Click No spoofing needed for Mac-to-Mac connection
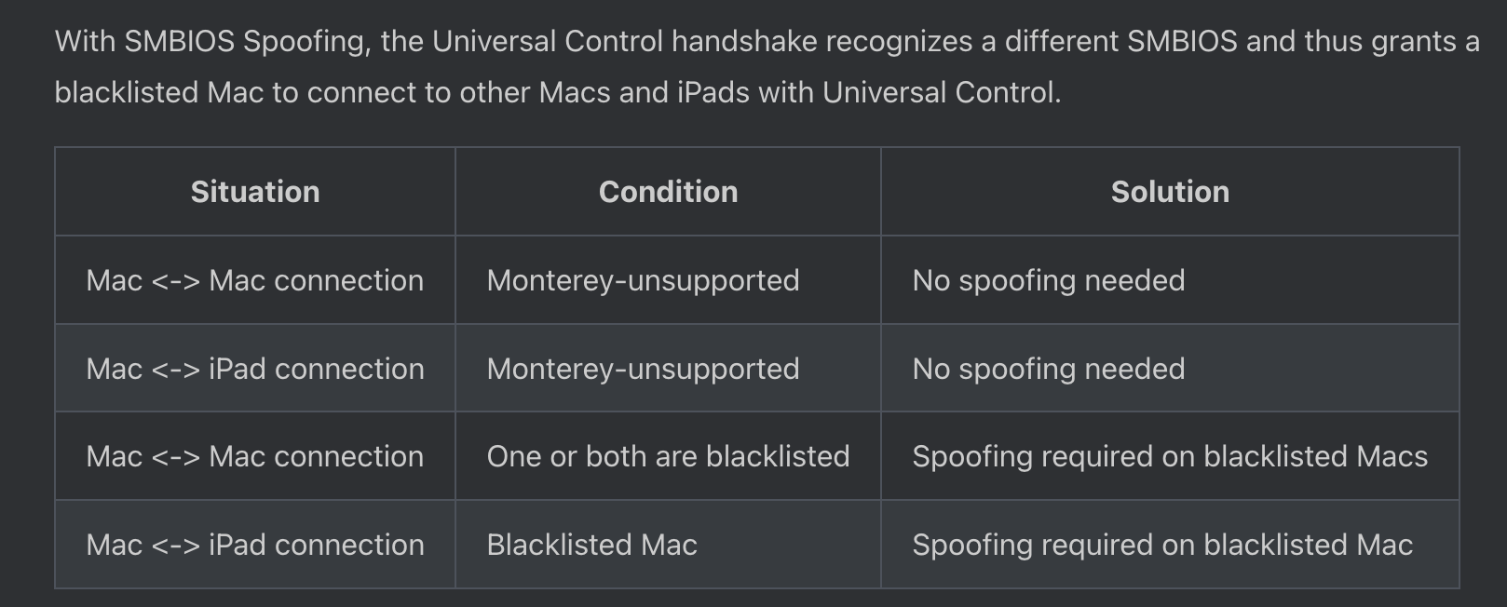 1049,280
